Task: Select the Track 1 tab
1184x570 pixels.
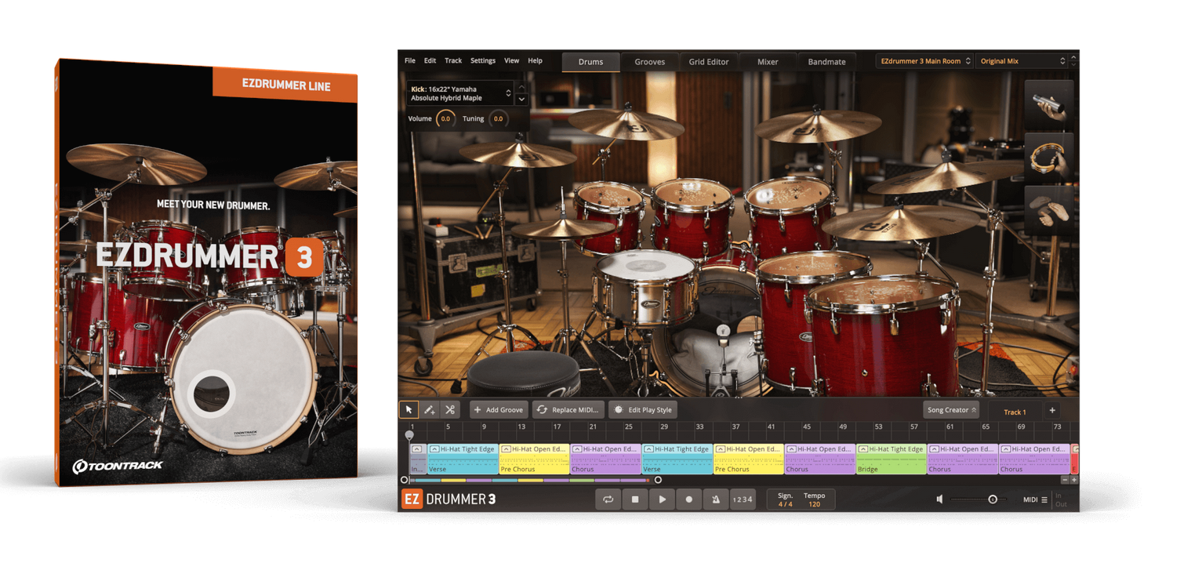Action: [x=1015, y=412]
